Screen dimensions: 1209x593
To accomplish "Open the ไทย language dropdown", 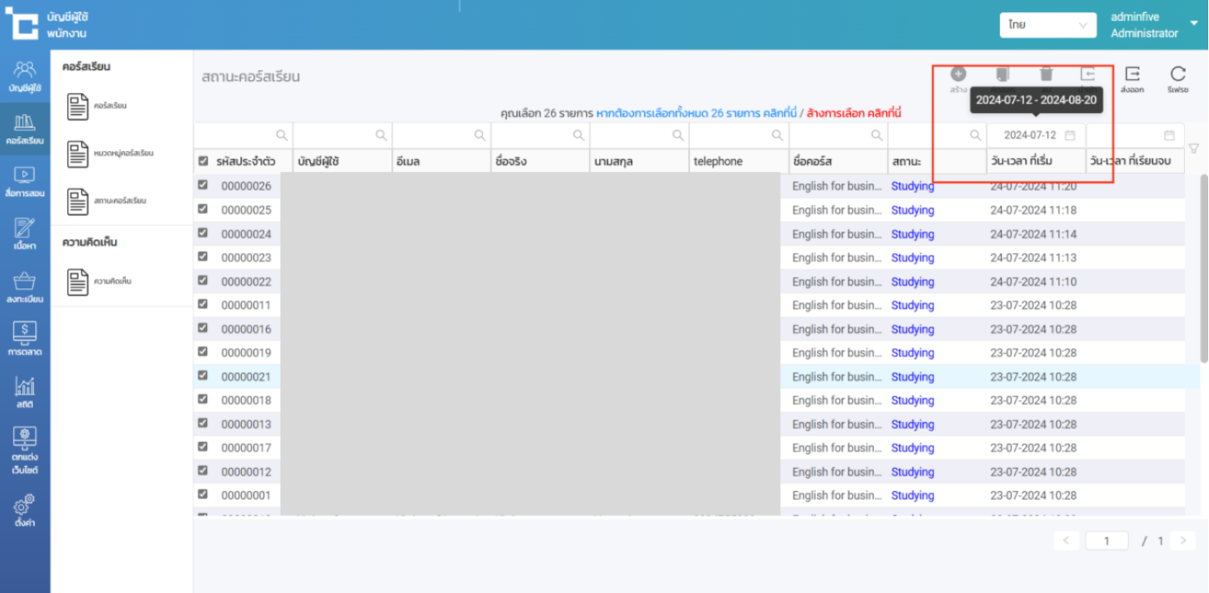I will (1048, 26).
